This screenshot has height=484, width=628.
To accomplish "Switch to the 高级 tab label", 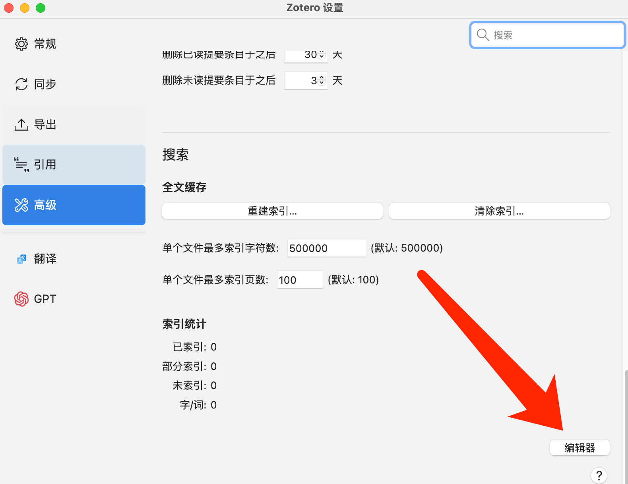I will 45,205.
